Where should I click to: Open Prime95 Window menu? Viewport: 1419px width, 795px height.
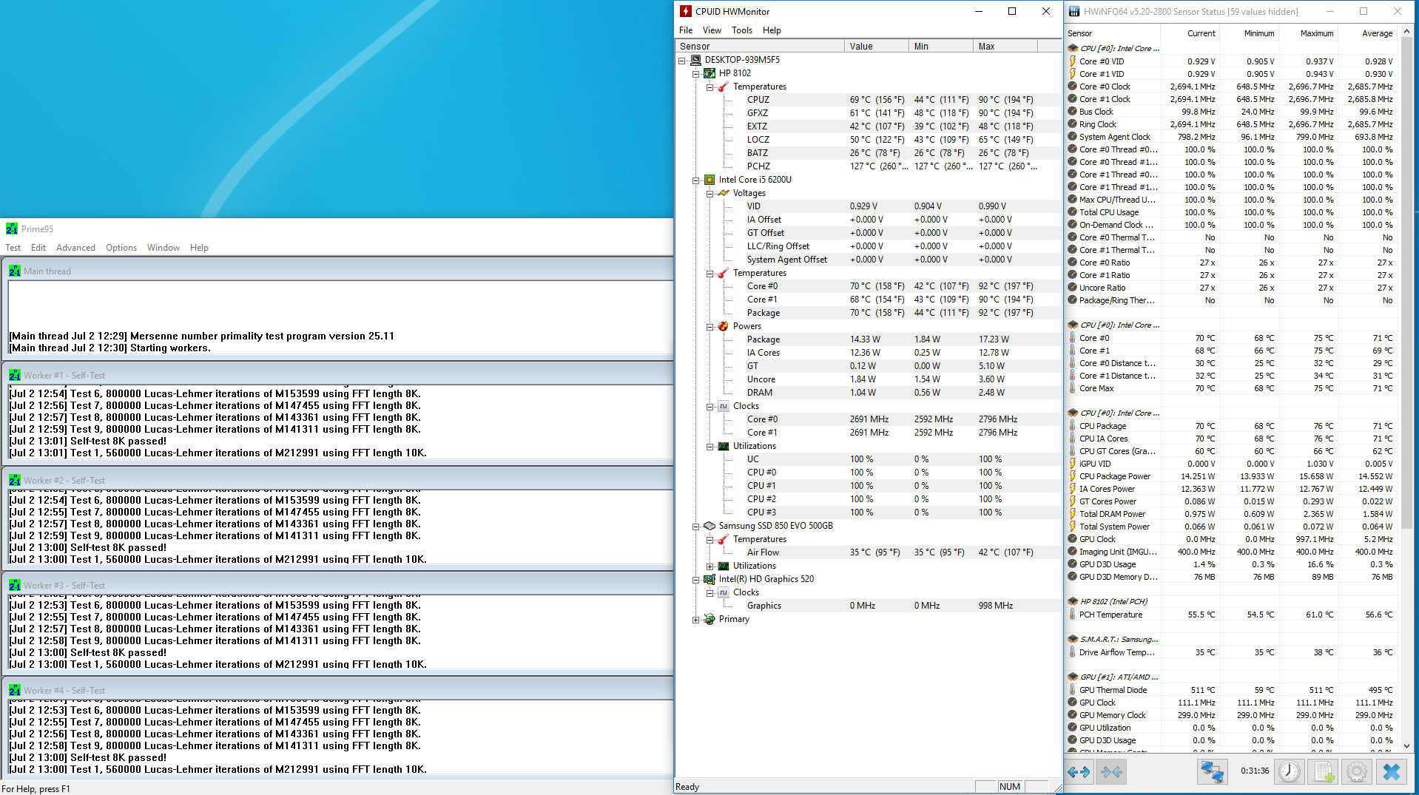pyautogui.click(x=164, y=248)
